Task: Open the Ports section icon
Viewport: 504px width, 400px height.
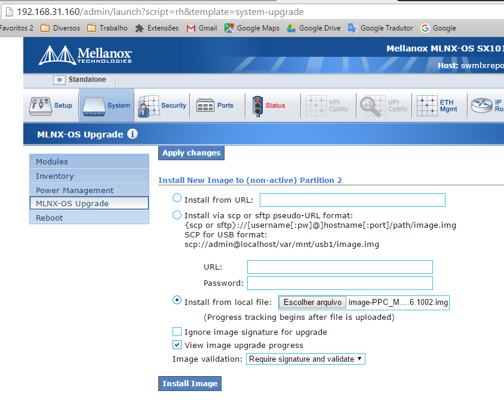Action: pos(205,106)
